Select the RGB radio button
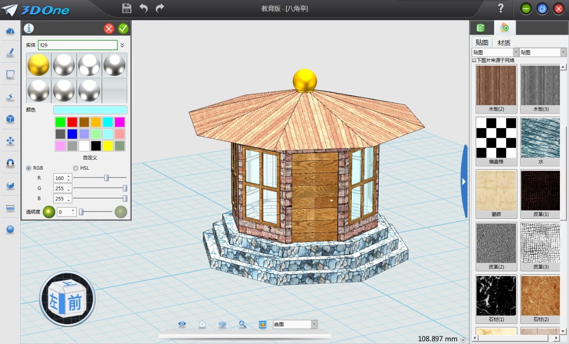569x344 pixels. coord(29,168)
